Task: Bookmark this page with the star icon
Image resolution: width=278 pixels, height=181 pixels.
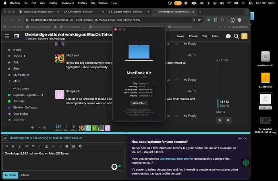Action: tap(199, 20)
